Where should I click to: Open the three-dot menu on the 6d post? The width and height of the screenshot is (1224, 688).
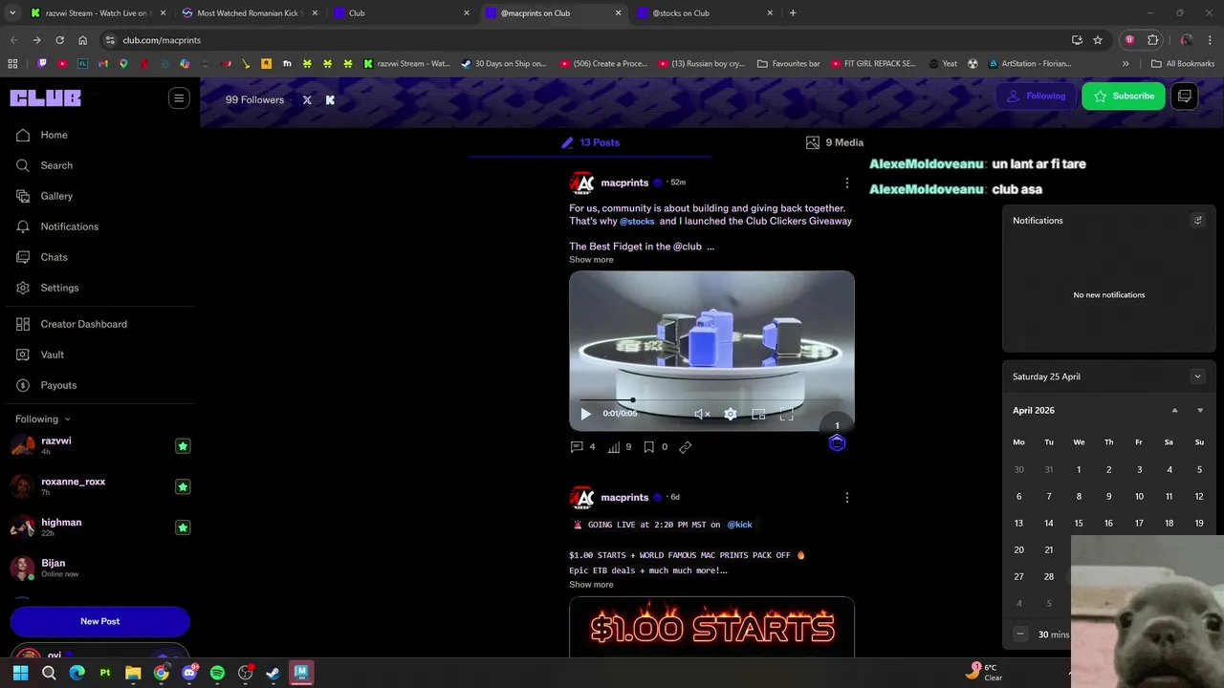coord(846,498)
